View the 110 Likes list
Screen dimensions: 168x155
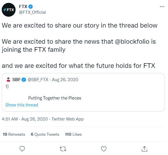73,134
